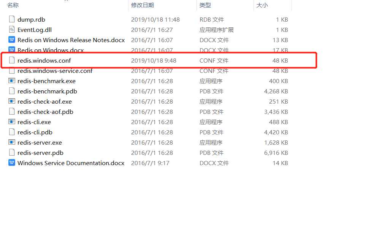
Task: Click the redis-cli.pdb file icon
Action: (x=11, y=132)
